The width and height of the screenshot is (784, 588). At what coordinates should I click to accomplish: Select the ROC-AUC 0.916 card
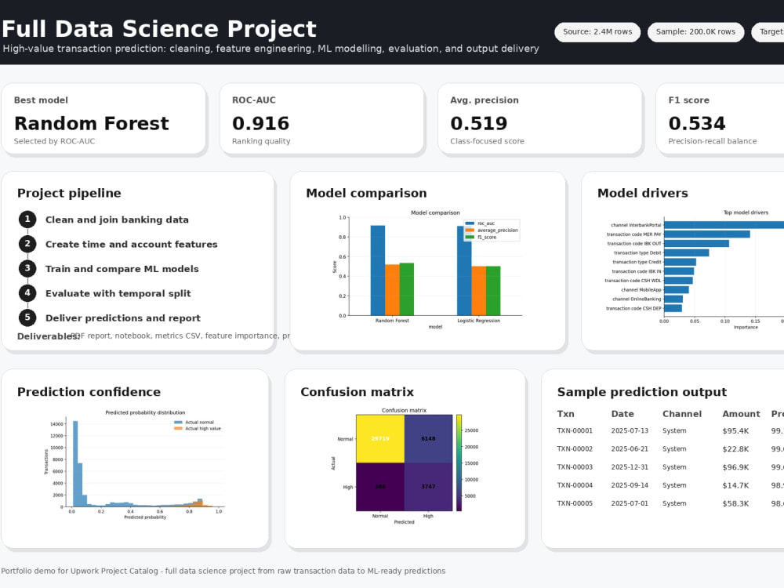pos(321,119)
